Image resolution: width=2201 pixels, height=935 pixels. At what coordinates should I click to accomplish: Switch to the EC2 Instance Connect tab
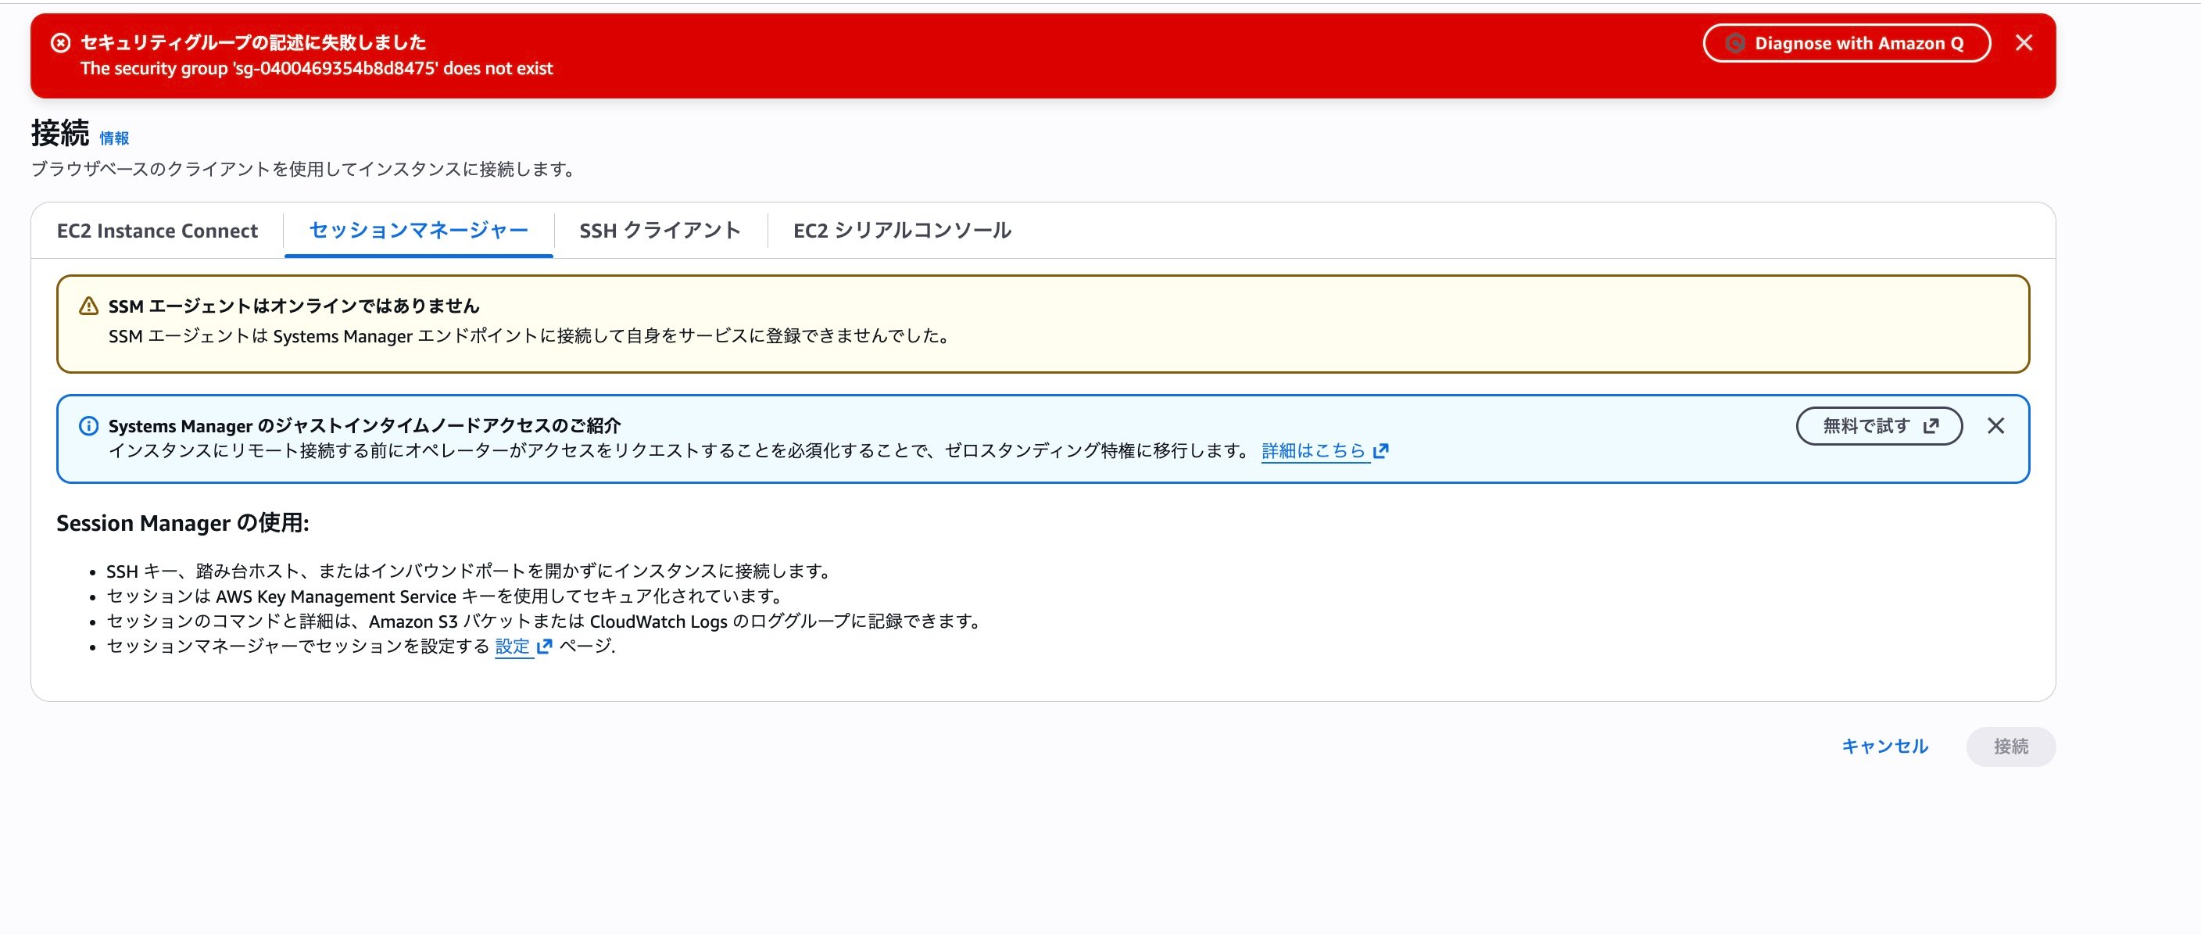[x=157, y=230]
